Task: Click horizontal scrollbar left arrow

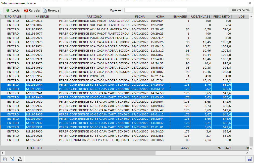Action: coord(3,153)
